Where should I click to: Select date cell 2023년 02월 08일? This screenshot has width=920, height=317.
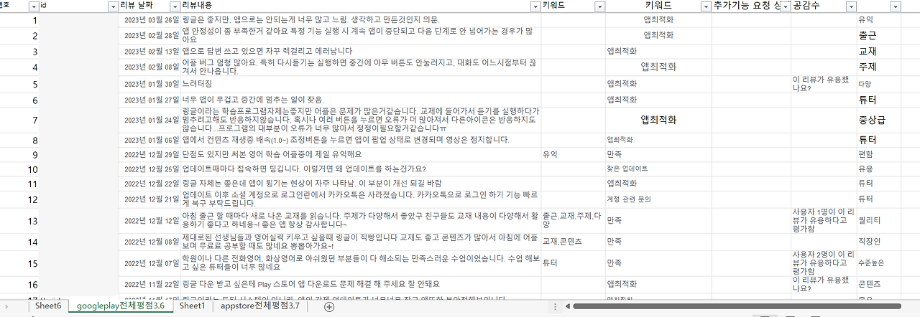pyautogui.click(x=150, y=67)
